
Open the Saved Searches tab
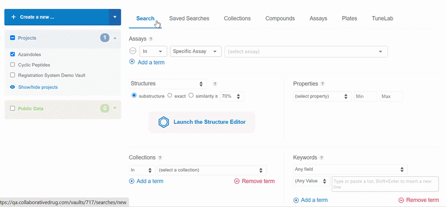click(189, 18)
